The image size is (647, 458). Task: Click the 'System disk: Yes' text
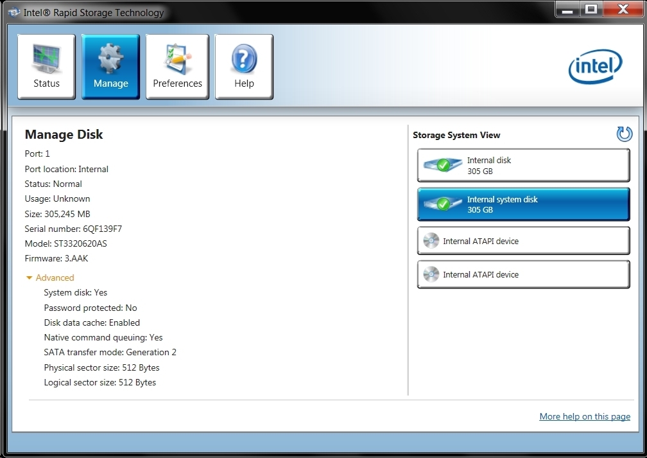coord(76,292)
